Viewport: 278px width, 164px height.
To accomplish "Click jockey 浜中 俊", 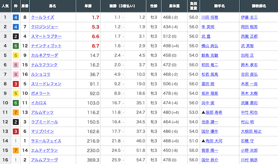I will (208, 103).
